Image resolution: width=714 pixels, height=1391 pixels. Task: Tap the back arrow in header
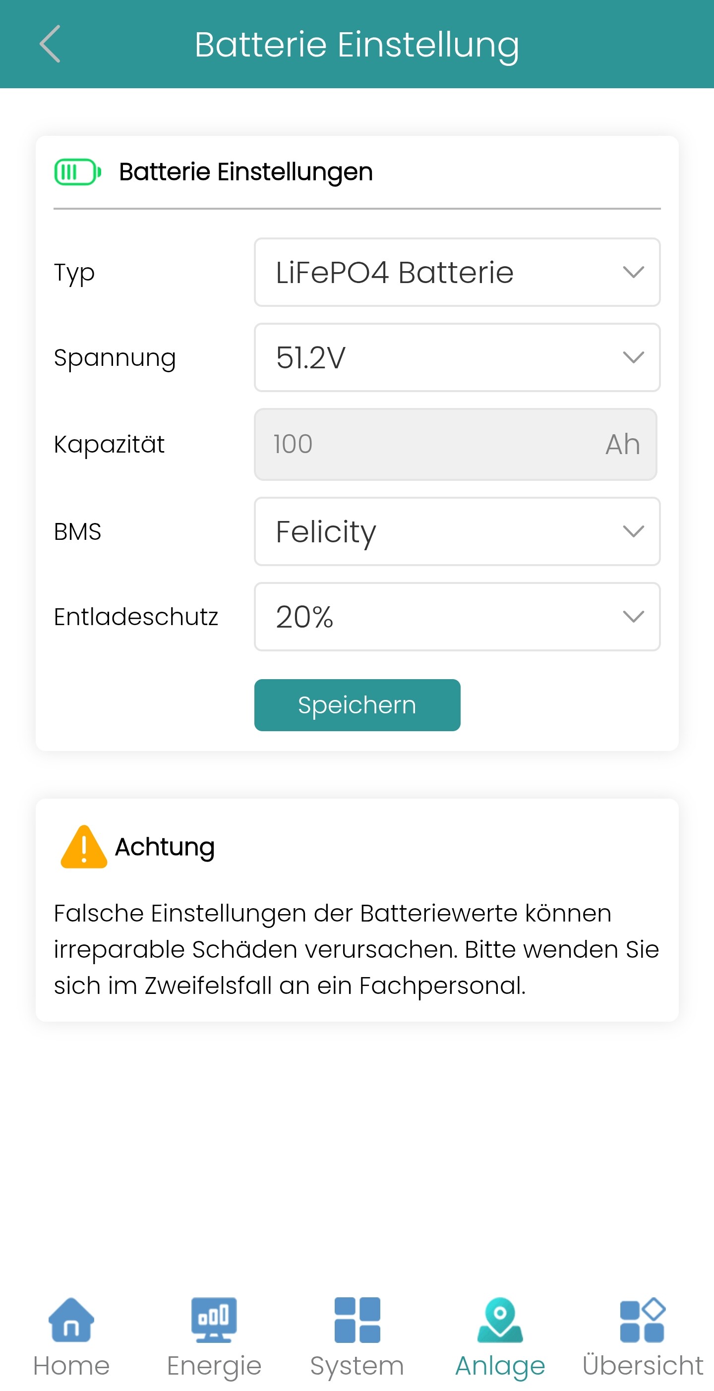50,44
